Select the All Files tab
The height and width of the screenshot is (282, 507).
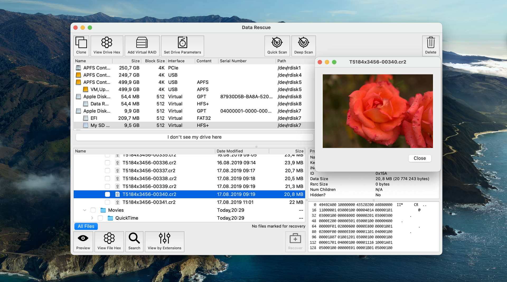tap(86, 226)
